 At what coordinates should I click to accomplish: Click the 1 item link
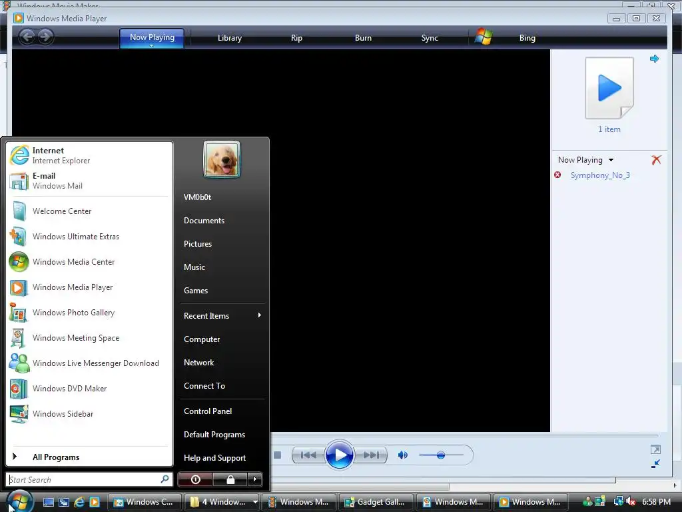(609, 129)
